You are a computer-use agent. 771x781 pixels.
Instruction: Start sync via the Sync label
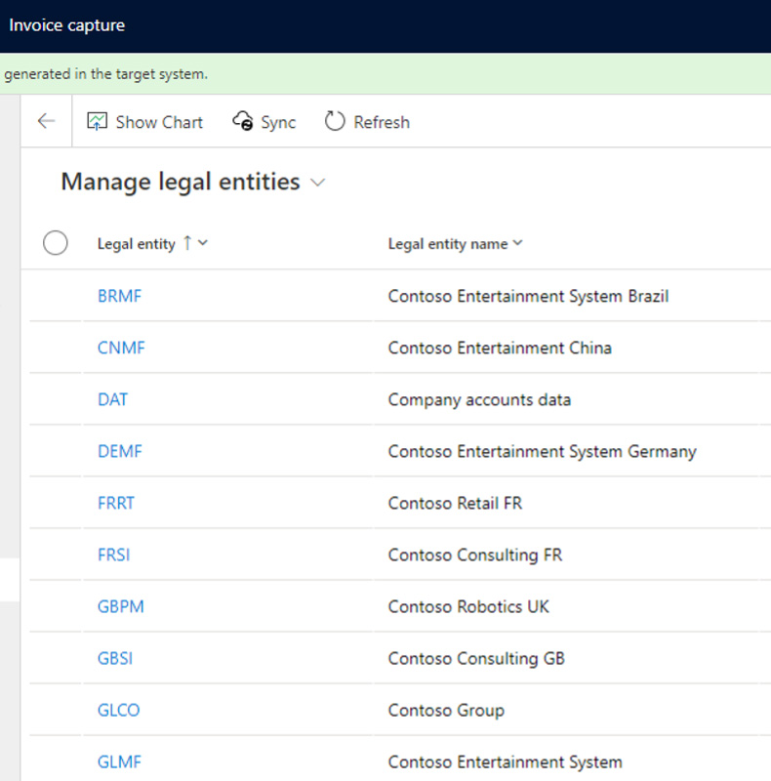278,123
